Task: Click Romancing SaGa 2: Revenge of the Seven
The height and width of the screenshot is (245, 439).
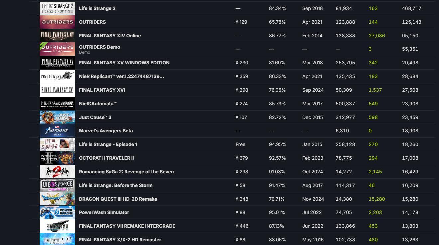Action: (126, 172)
